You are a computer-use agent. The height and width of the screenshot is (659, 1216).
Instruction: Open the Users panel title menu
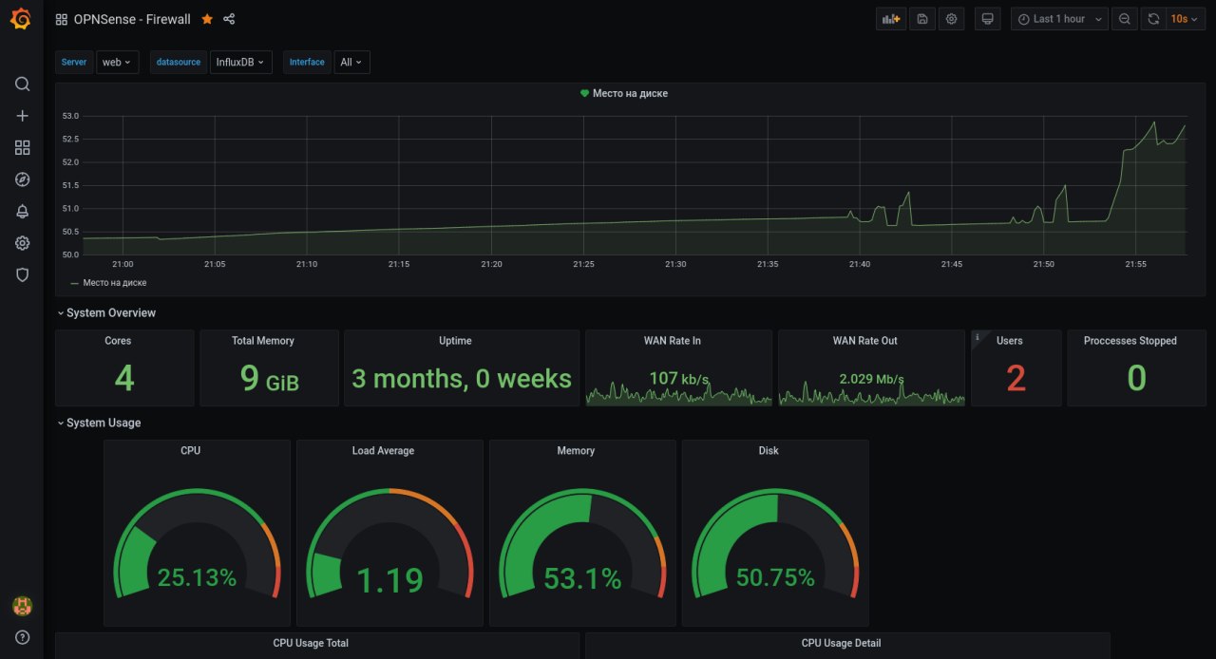(1010, 340)
